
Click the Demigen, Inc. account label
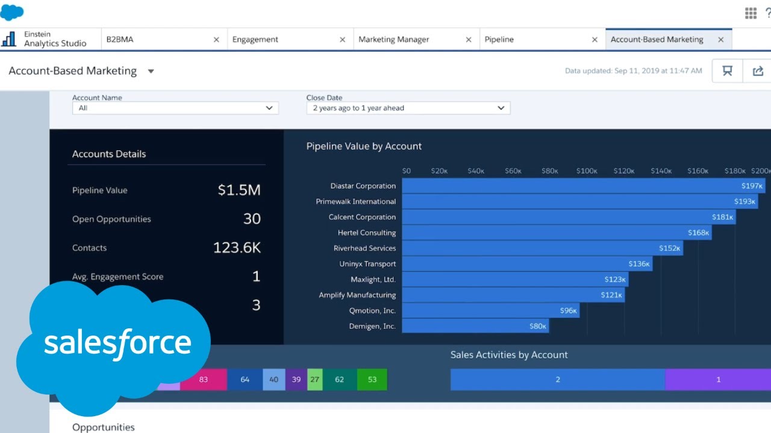coord(372,327)
